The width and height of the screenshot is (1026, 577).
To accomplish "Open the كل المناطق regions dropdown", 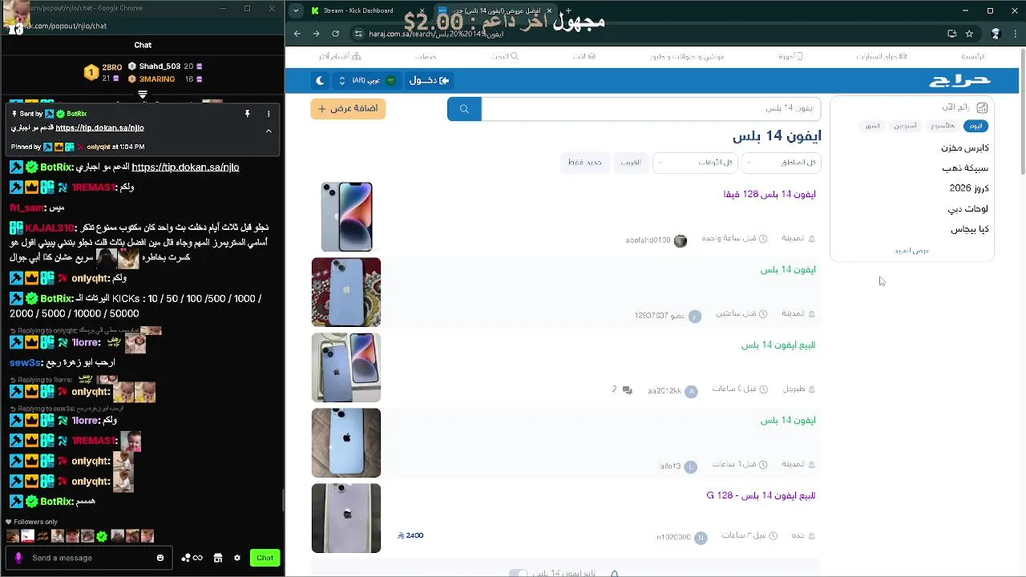I will pos(782,163).
